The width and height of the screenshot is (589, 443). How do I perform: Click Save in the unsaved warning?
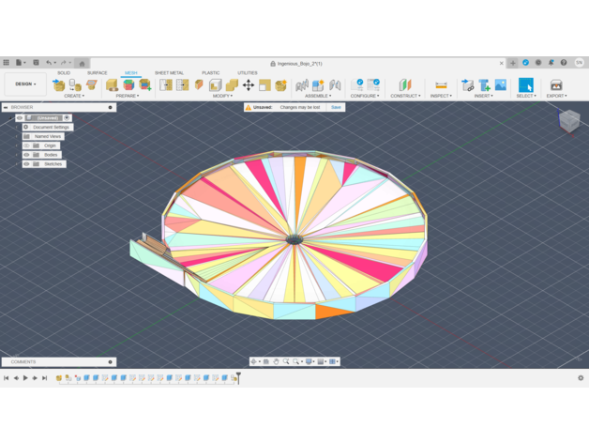pos(336,107)
